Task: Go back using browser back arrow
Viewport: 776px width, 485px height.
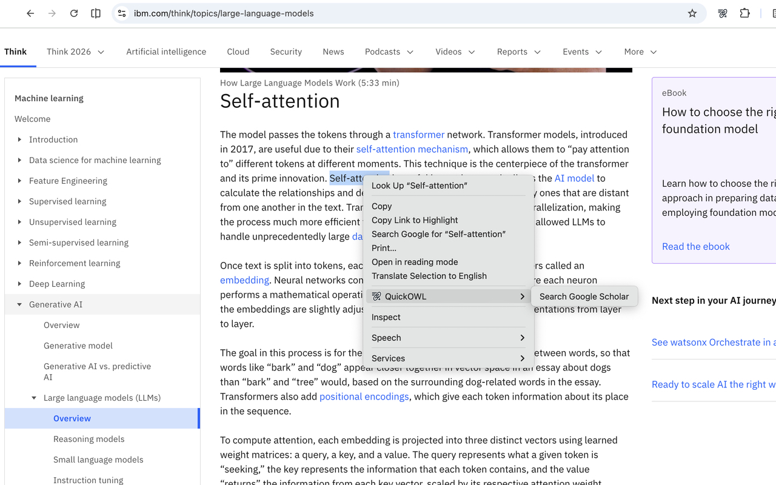Action: click(30, 13)
